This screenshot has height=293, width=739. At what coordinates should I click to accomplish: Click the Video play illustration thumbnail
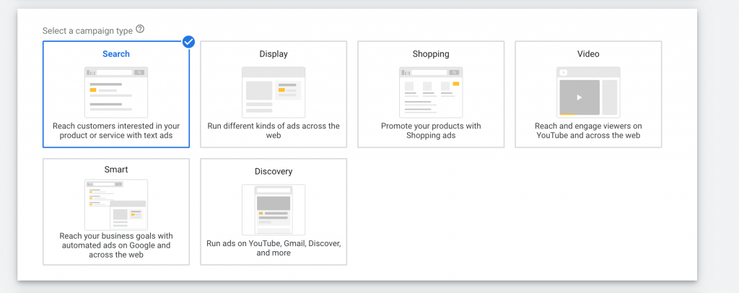588,92
